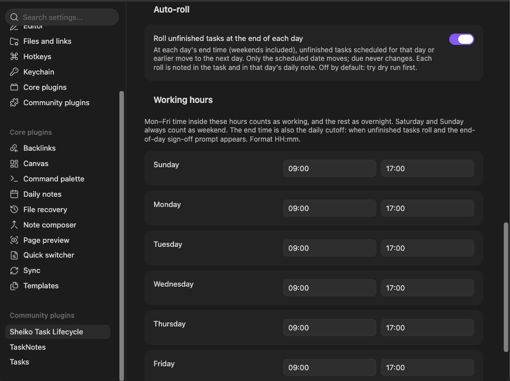This screenshot has width=510, height=381.
Task: Click the Daily notes calendar icon
Action: point(14,194)
